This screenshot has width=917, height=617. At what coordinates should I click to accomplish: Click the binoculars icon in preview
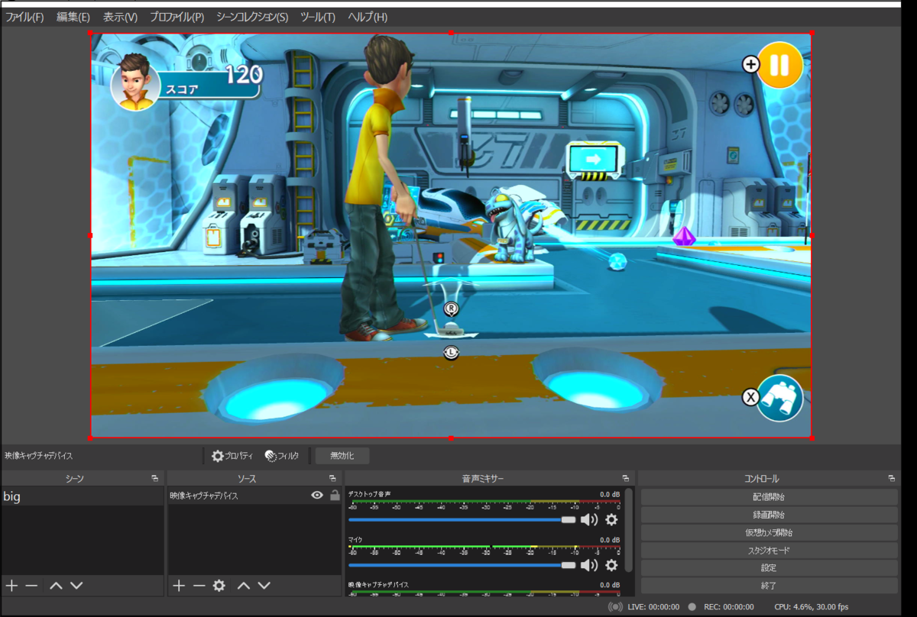pyautogui.click(x=780, y=397)
